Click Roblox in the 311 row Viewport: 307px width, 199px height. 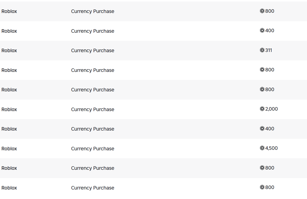coord(9,50)
